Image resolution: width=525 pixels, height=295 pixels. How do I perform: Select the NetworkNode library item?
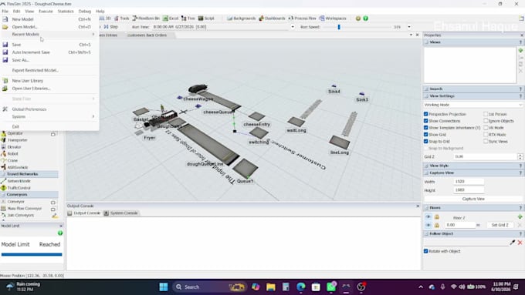pyautogui.click(x=19, y=181)
